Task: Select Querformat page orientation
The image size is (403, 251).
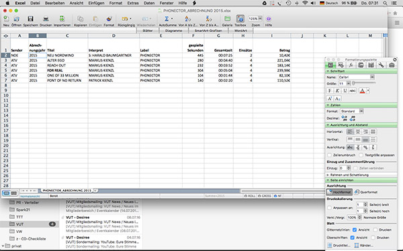Action: click(x=366, y=192)
